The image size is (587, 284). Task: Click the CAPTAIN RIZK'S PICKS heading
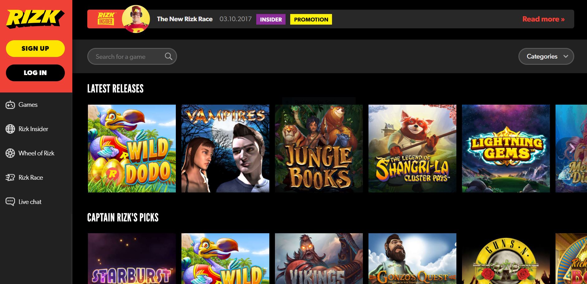[x=123, y=217]
